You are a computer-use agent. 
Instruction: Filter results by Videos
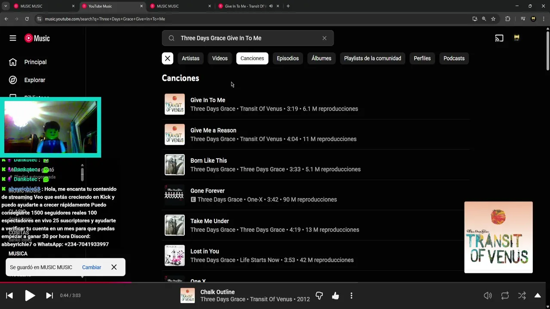[x=220, y=58]
